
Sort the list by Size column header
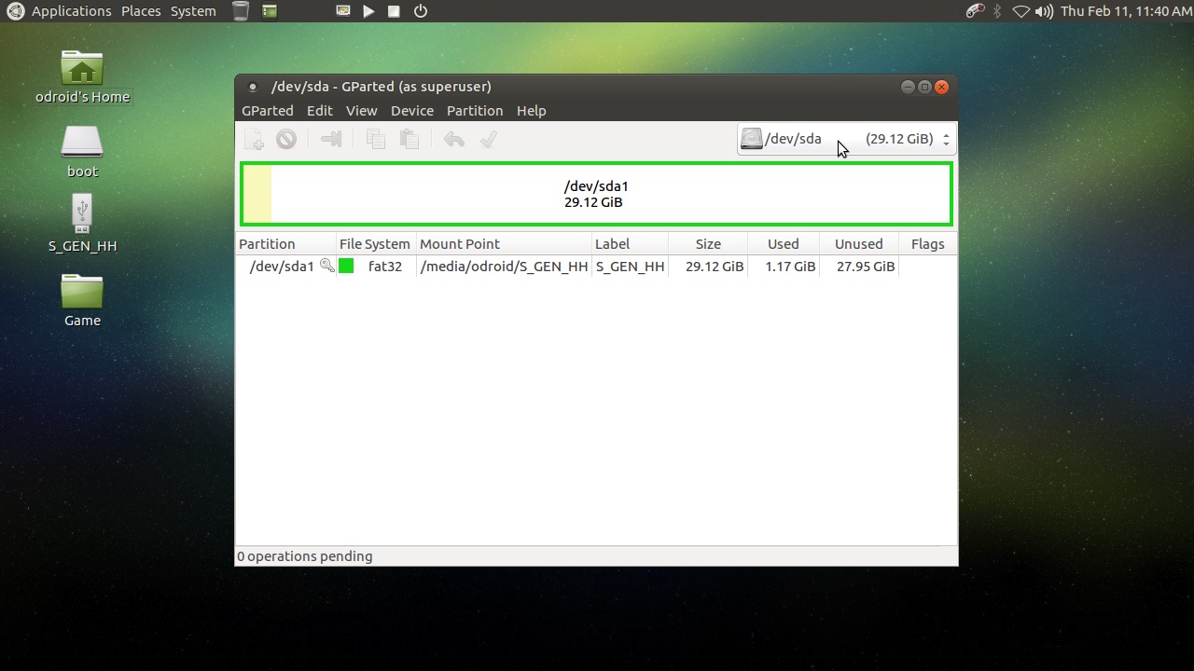708,244
